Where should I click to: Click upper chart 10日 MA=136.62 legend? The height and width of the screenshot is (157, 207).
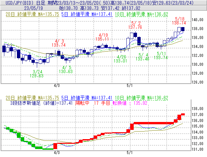141,14
